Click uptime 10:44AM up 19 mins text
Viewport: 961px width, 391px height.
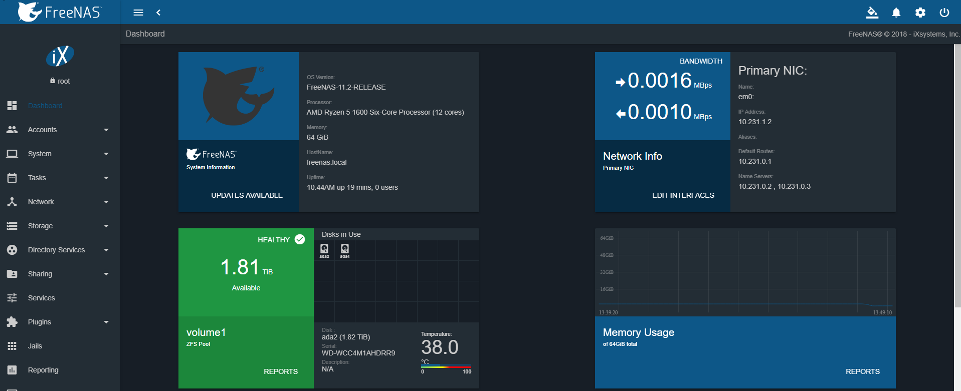(352, 187)
